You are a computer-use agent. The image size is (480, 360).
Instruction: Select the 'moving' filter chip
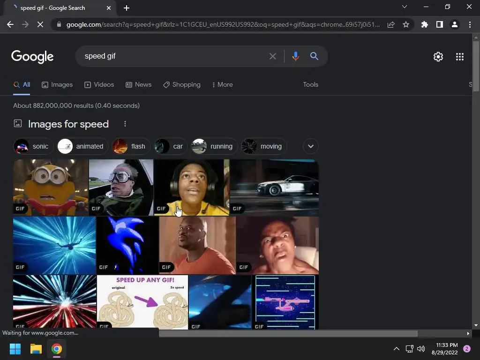(x=264, y=146)
